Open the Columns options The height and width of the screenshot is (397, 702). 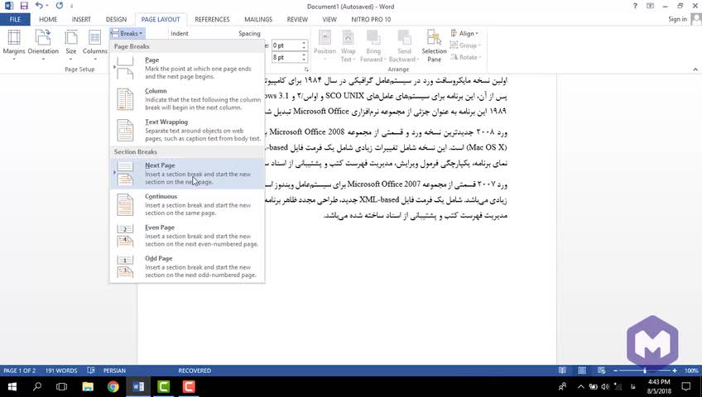(95, 44)
